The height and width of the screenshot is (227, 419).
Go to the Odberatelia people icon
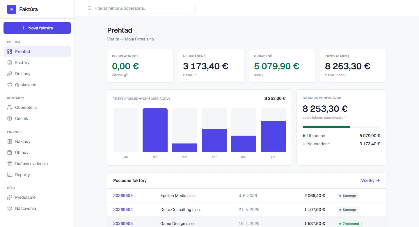click(10, 107)
